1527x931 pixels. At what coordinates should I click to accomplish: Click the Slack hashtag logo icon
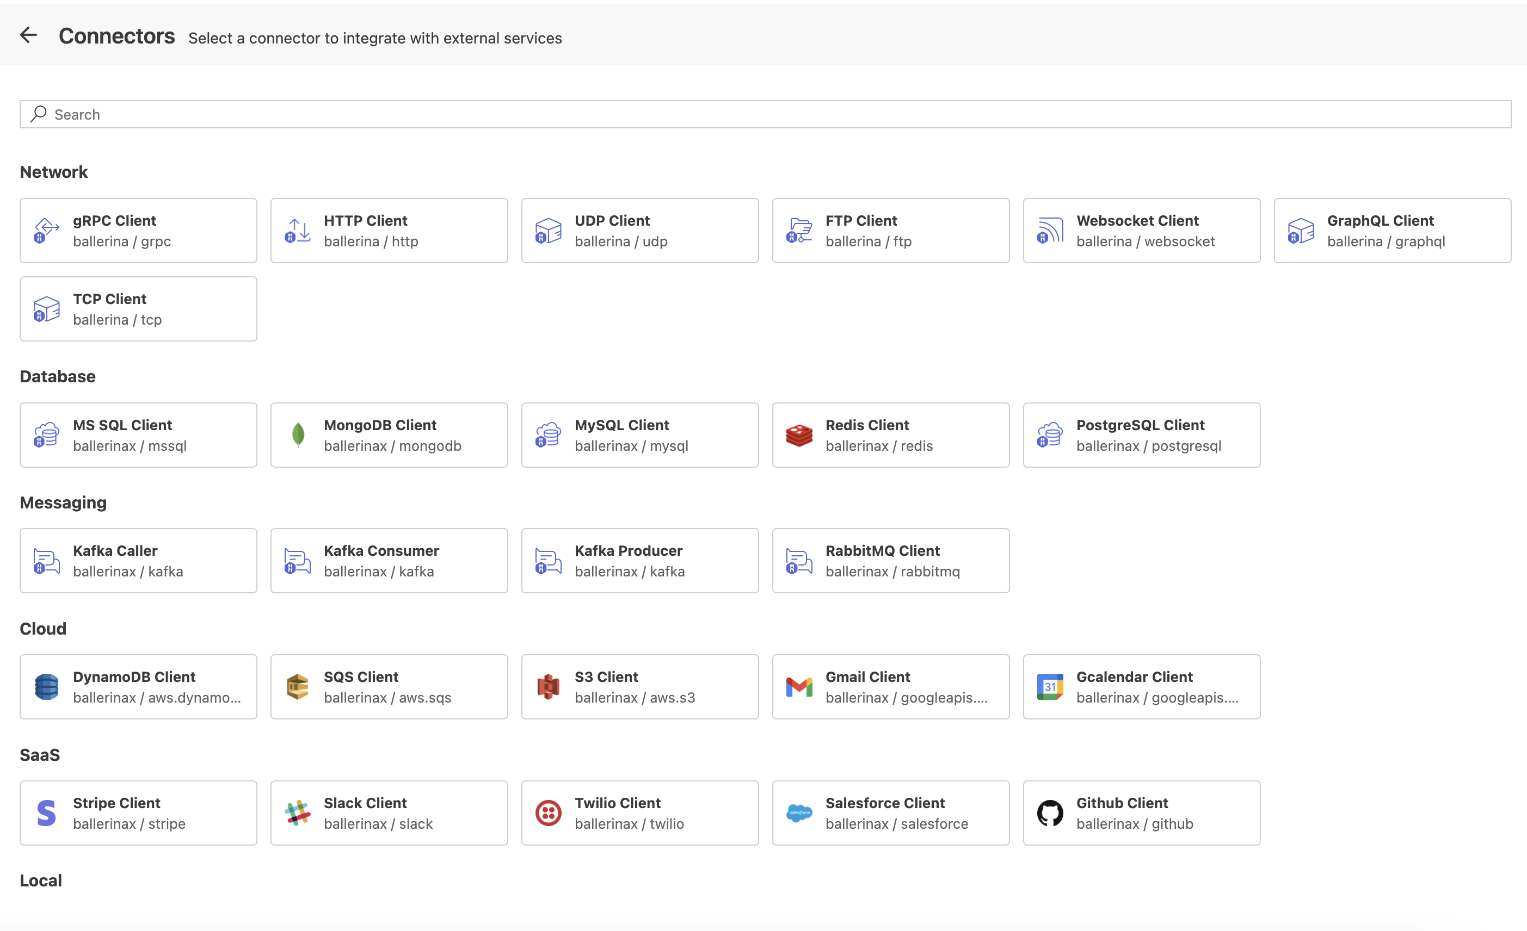click(298, 812)
